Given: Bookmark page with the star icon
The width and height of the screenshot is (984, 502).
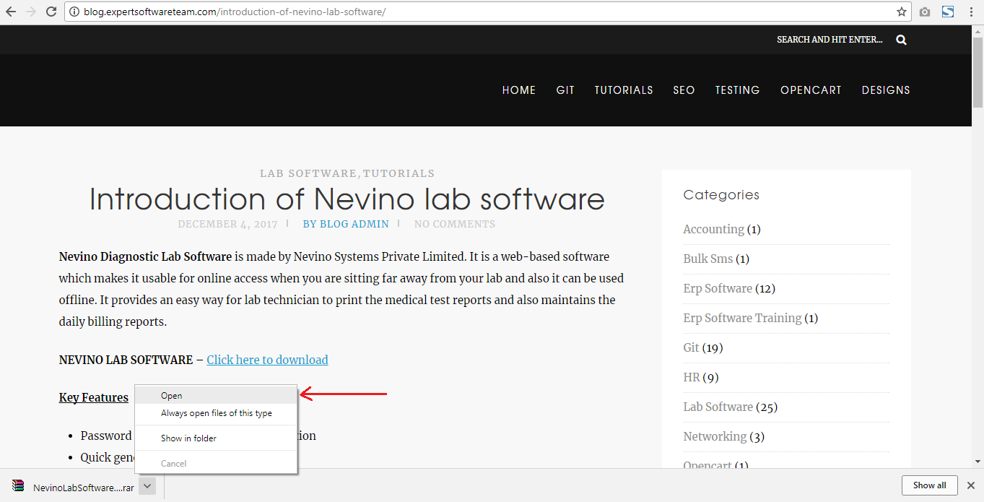Looking at the screenshot, I should click(x=901, y=12).
